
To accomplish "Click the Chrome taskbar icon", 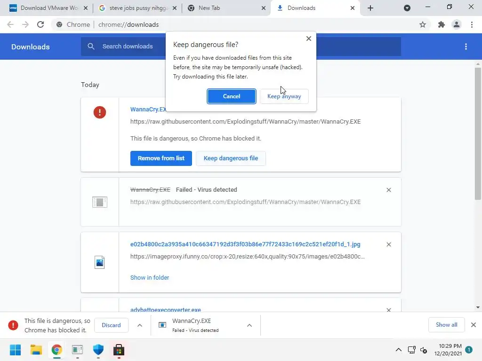I will click(56, 350).
